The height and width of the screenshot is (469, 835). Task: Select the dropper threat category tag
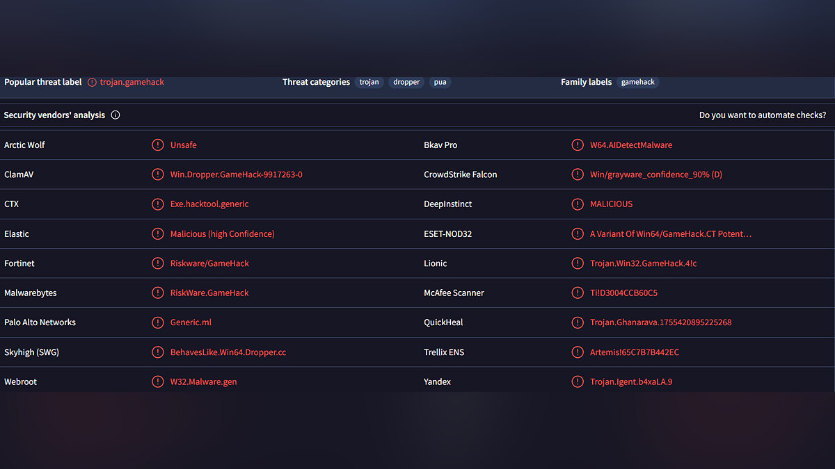point(406,82)
